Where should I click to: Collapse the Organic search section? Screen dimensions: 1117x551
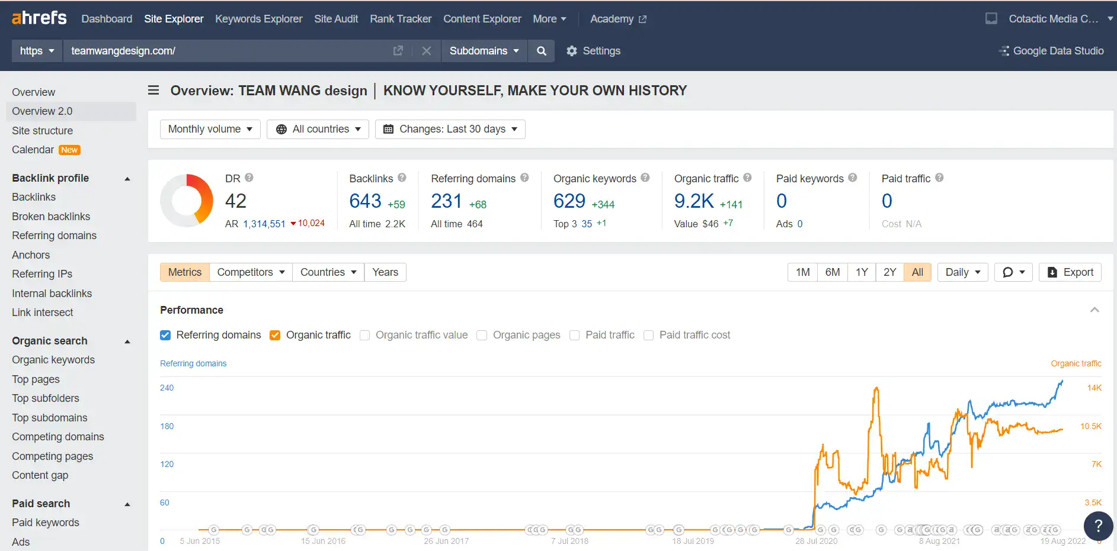pyautogui.click(x=127, y=341)
